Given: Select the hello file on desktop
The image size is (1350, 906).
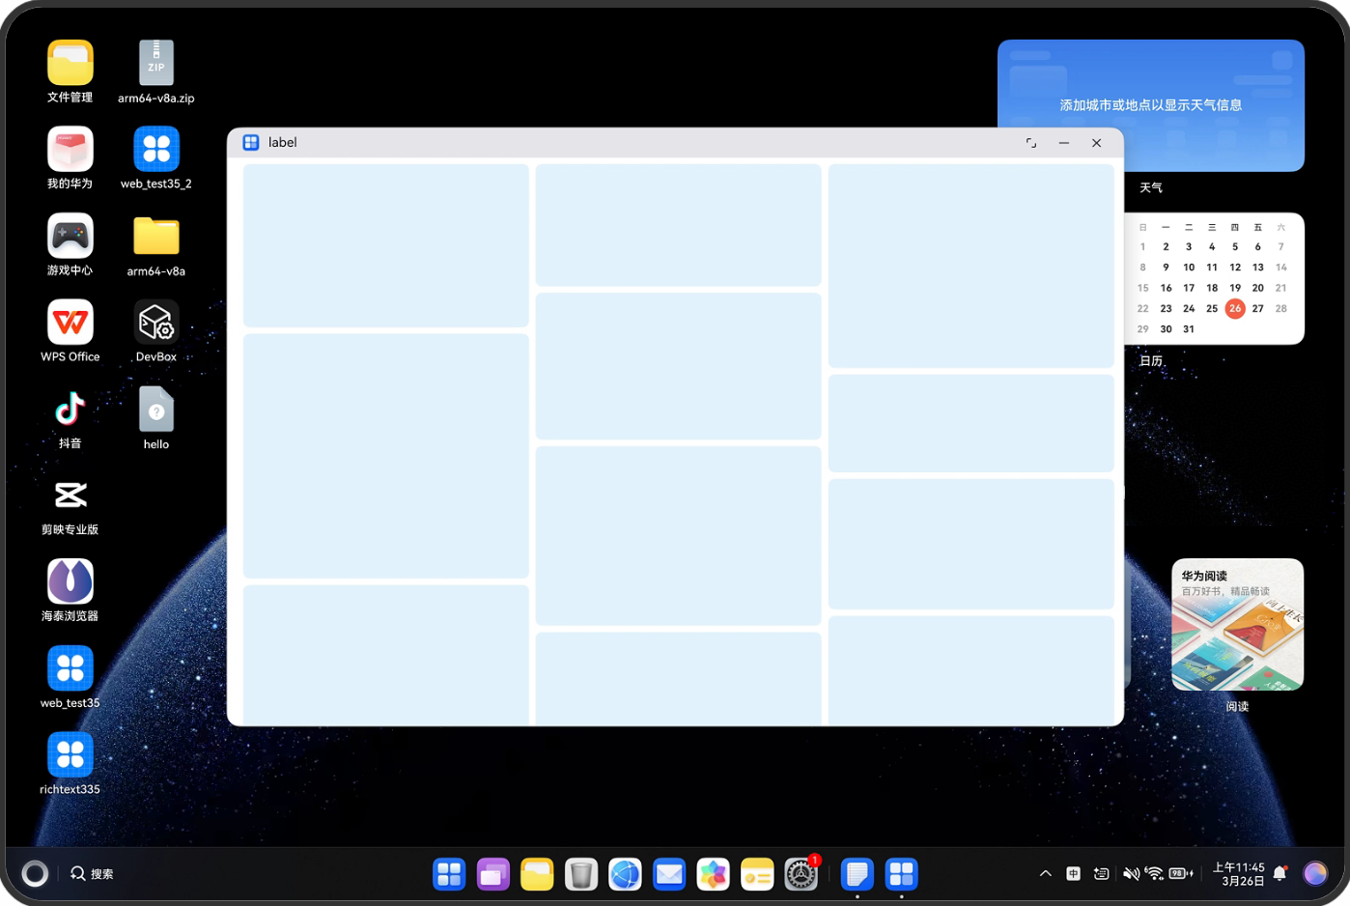Looking at the screenshot, I should tap(156, 409).
